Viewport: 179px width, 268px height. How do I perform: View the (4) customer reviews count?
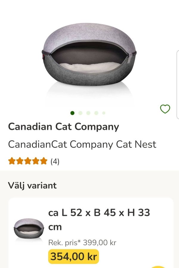[55, 161]
